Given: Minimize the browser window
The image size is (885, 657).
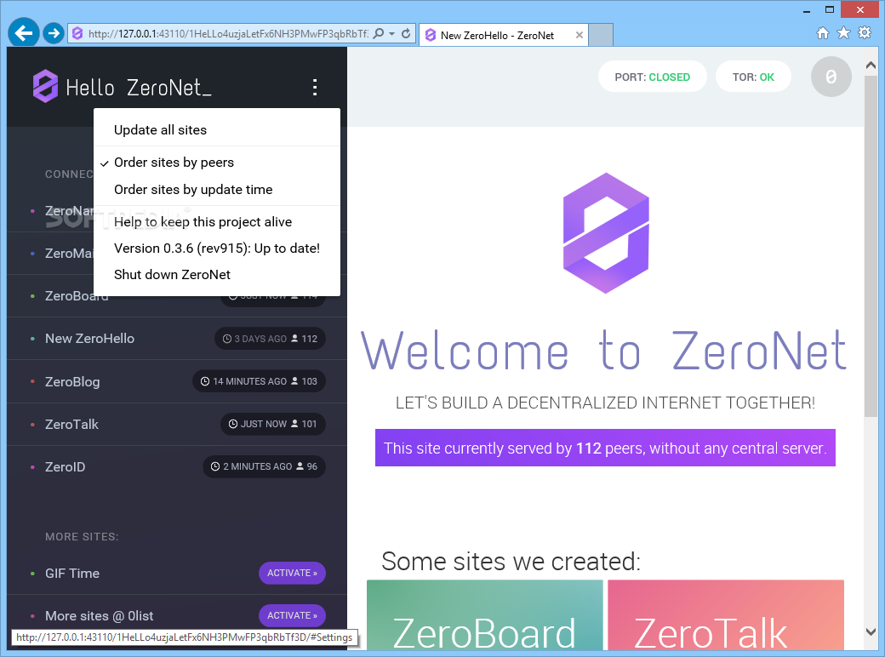Looking at the screenshot, I should coord(807,9).
